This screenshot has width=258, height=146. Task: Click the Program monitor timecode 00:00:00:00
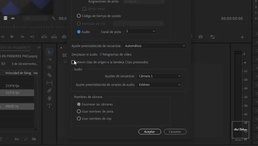click(232, 18)
